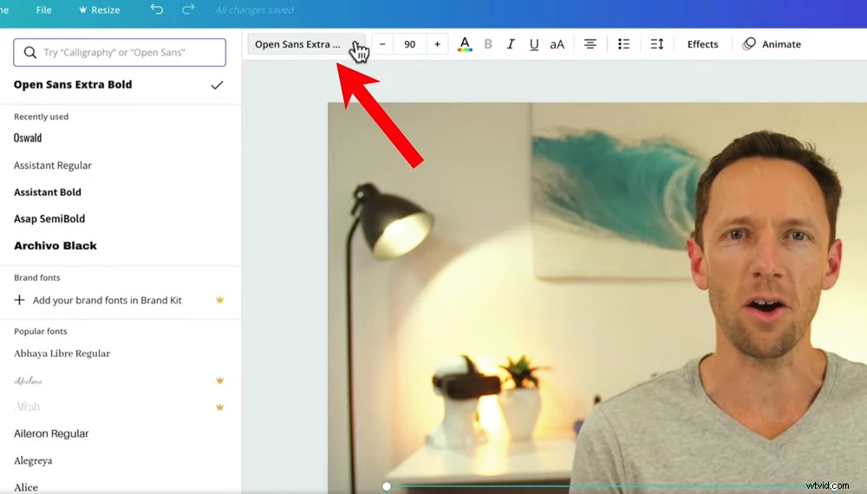This screenshot has width=867, height=494.
Task: Toggle italic formatting
Action: click(511, 44)
